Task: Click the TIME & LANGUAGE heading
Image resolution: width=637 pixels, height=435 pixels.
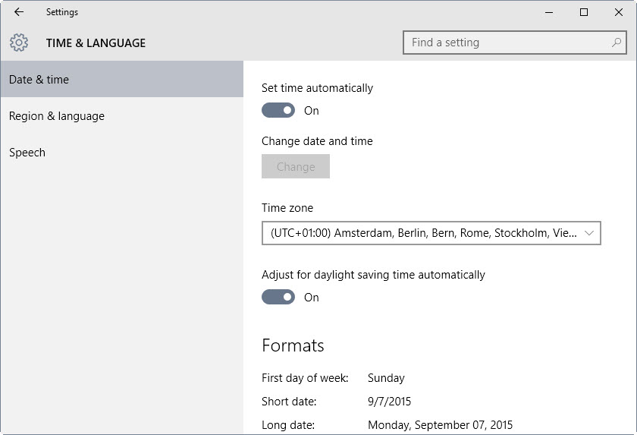Action: 96,43
